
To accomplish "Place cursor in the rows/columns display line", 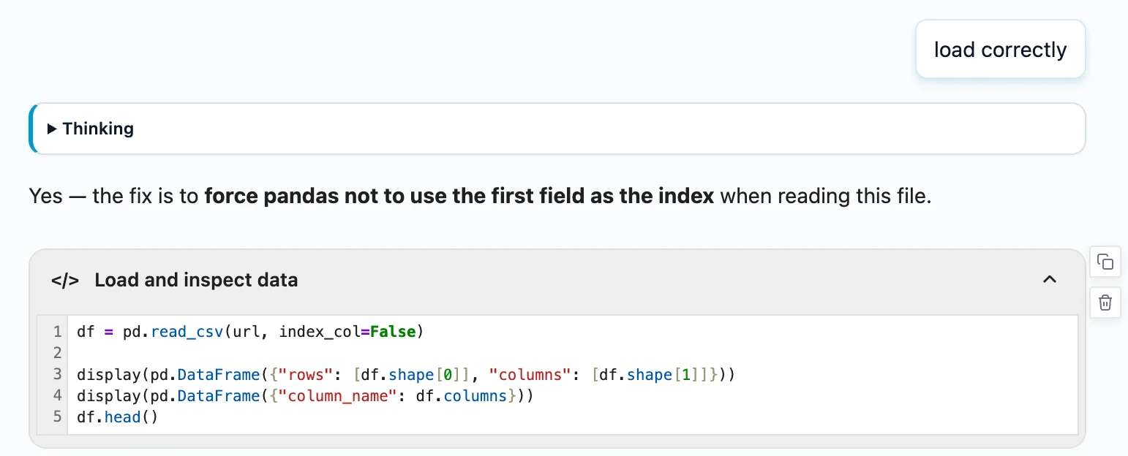I will (405, 375).
